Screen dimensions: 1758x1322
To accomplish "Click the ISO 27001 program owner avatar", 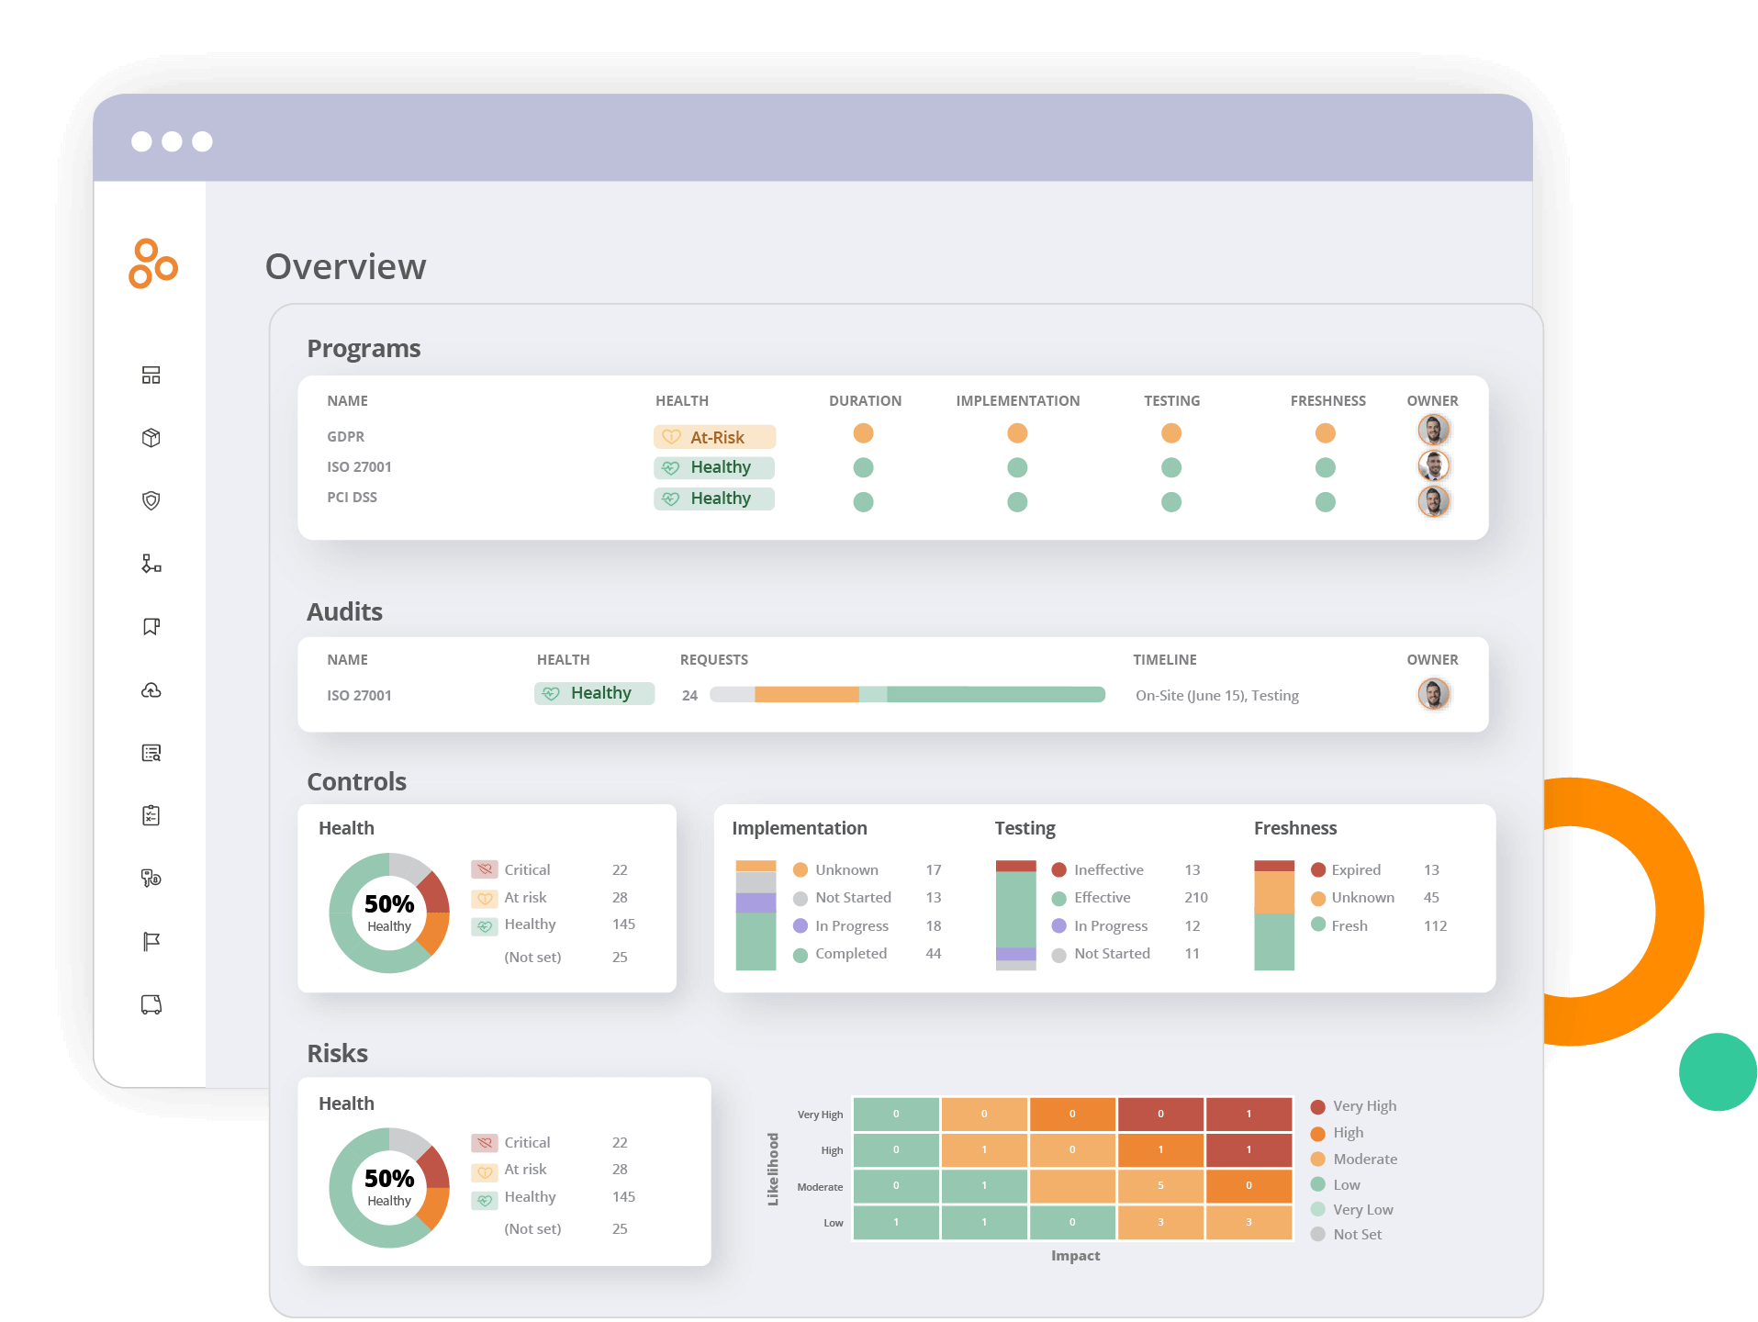I will click(1433, 465).
